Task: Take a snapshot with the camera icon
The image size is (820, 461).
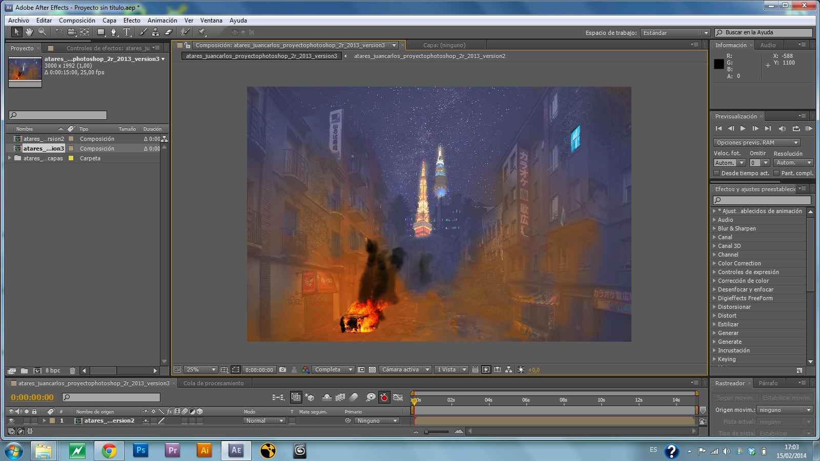Action: (282, 369)
